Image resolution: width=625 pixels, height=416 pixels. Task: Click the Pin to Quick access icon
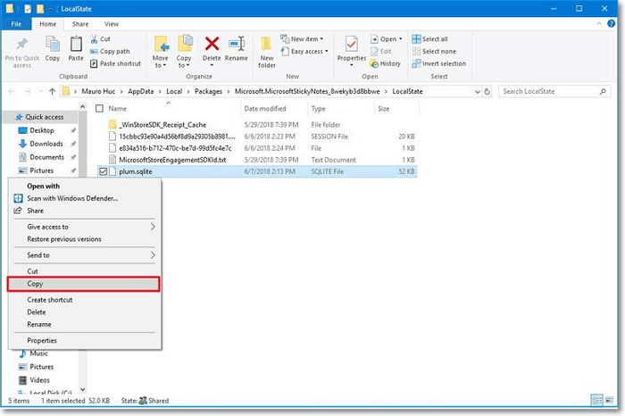[x=21, y=45]
